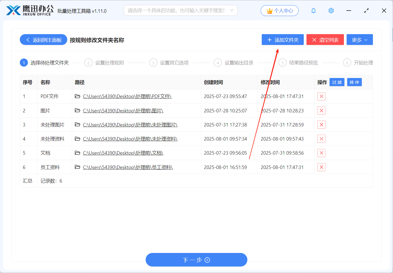The height and width of the screenshot is (273, 393).
Task: Select name cell PDF文件
Action: (50, 96)
